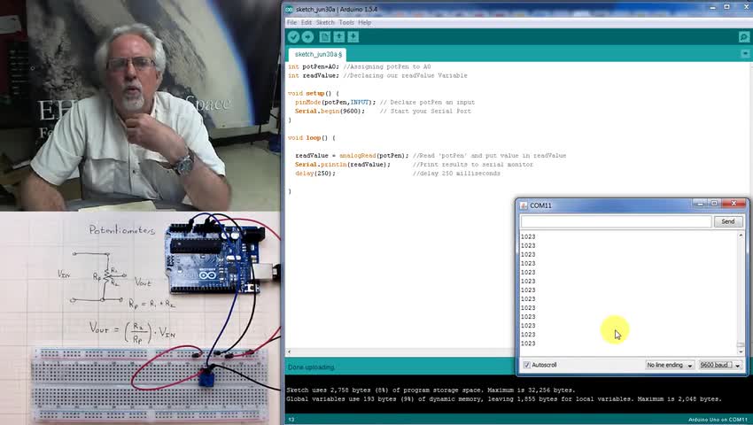
Task: Click the 'delay(250);' code line
Action: click(x=315, y=174)
